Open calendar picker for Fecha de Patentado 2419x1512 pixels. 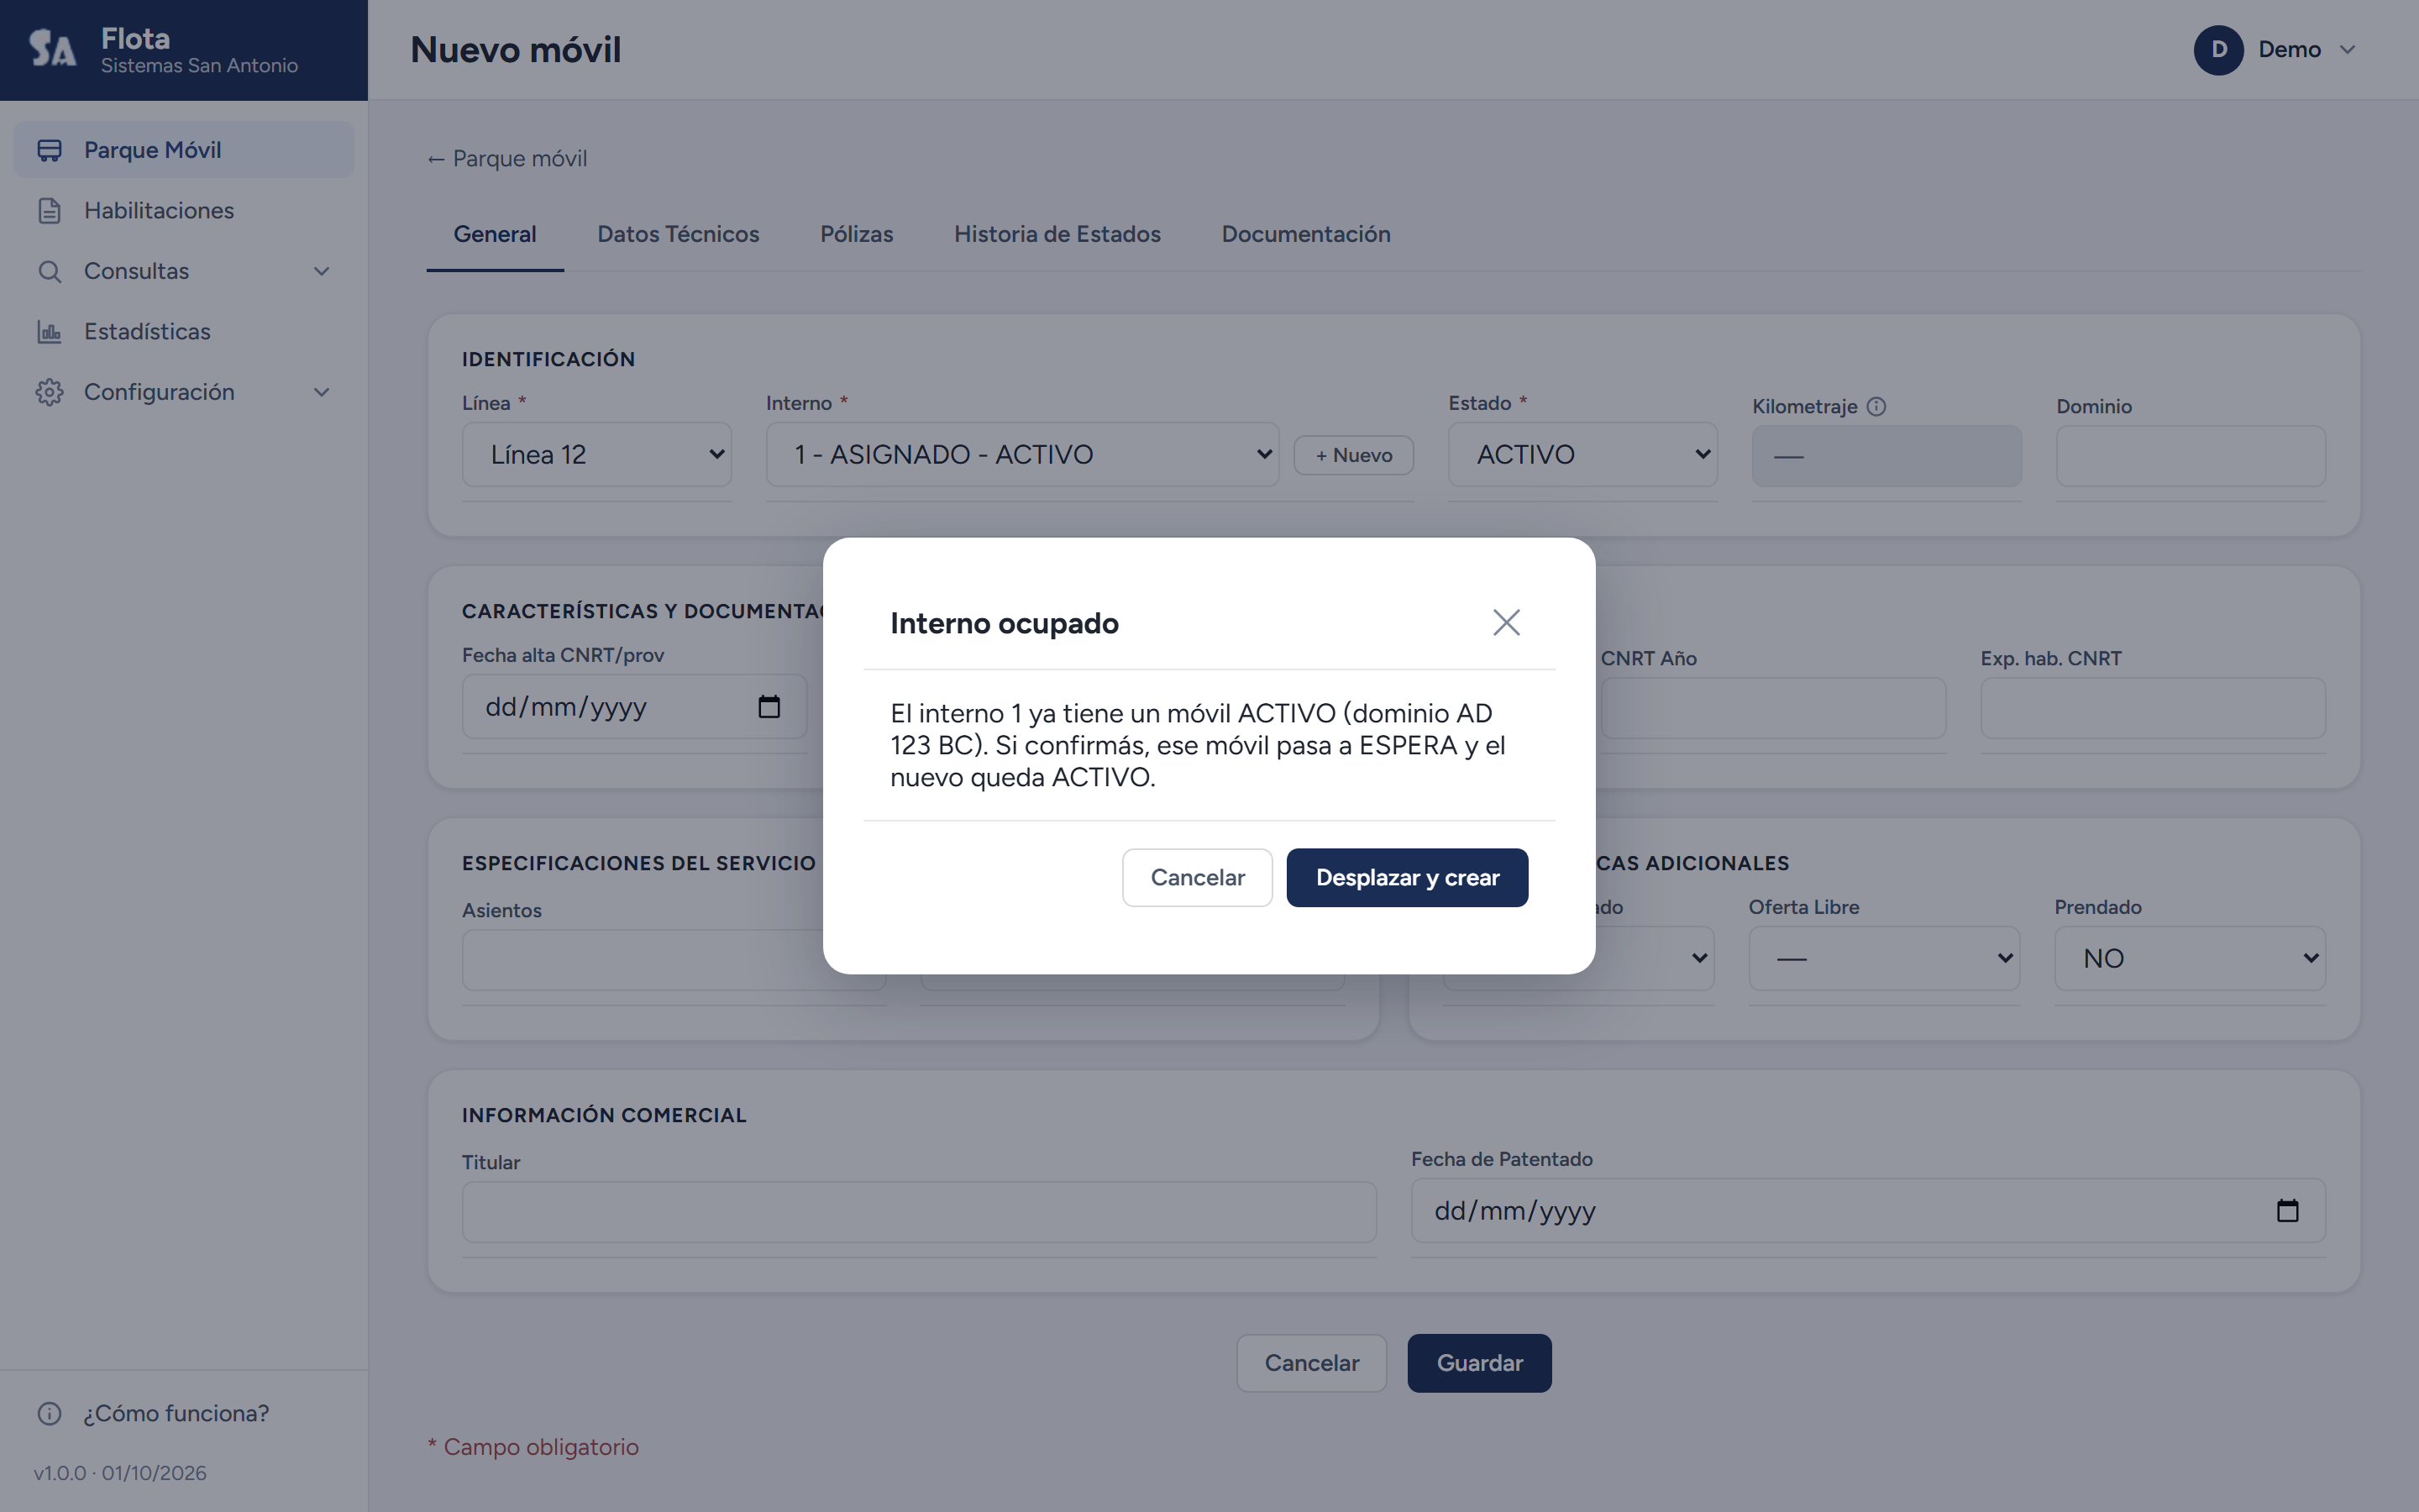coord(2288,1211)
